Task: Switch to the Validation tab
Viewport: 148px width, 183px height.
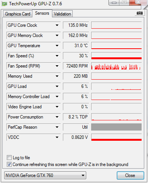Action: pos(63,14)
